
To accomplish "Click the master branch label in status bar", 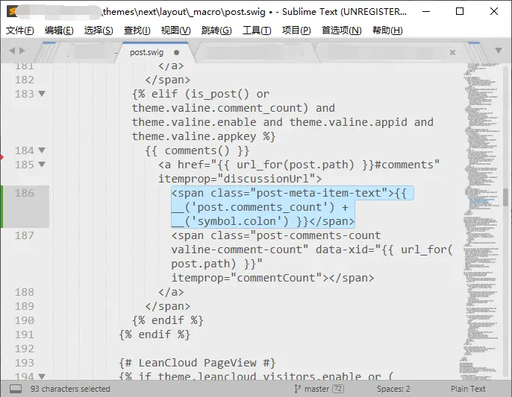I will click(x=316, y=389).
